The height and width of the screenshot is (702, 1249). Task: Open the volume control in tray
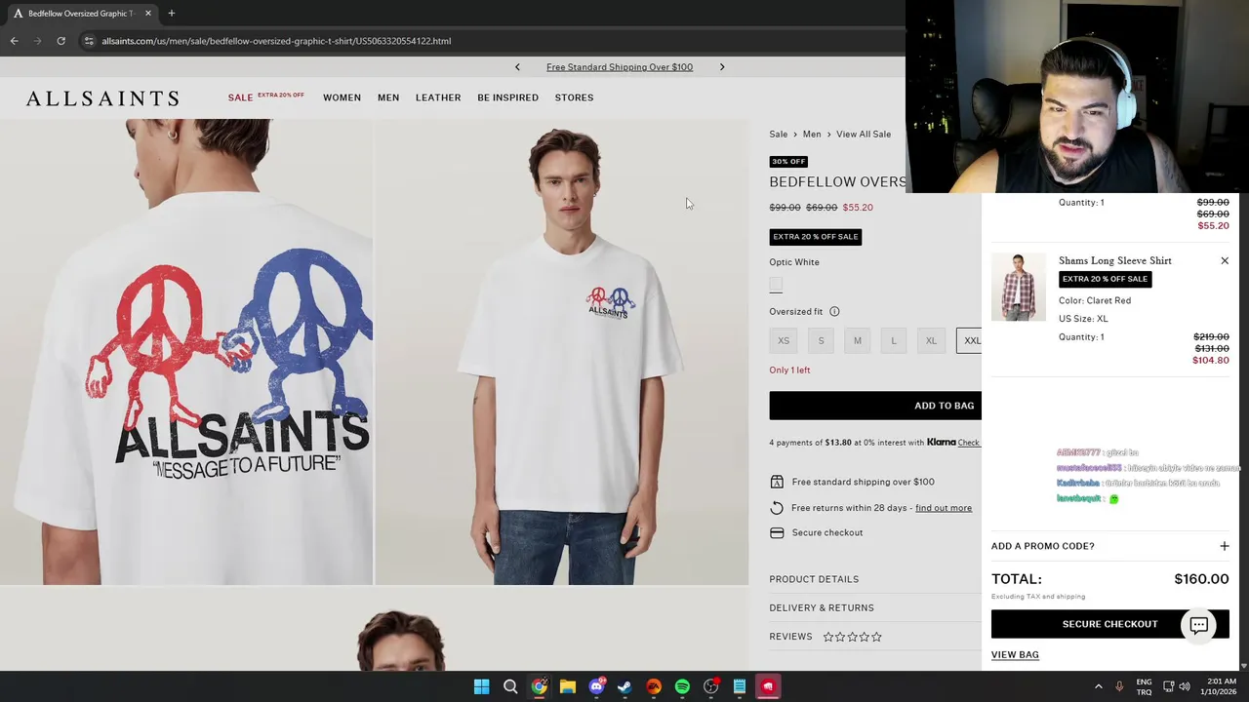tap(1185, 686)
